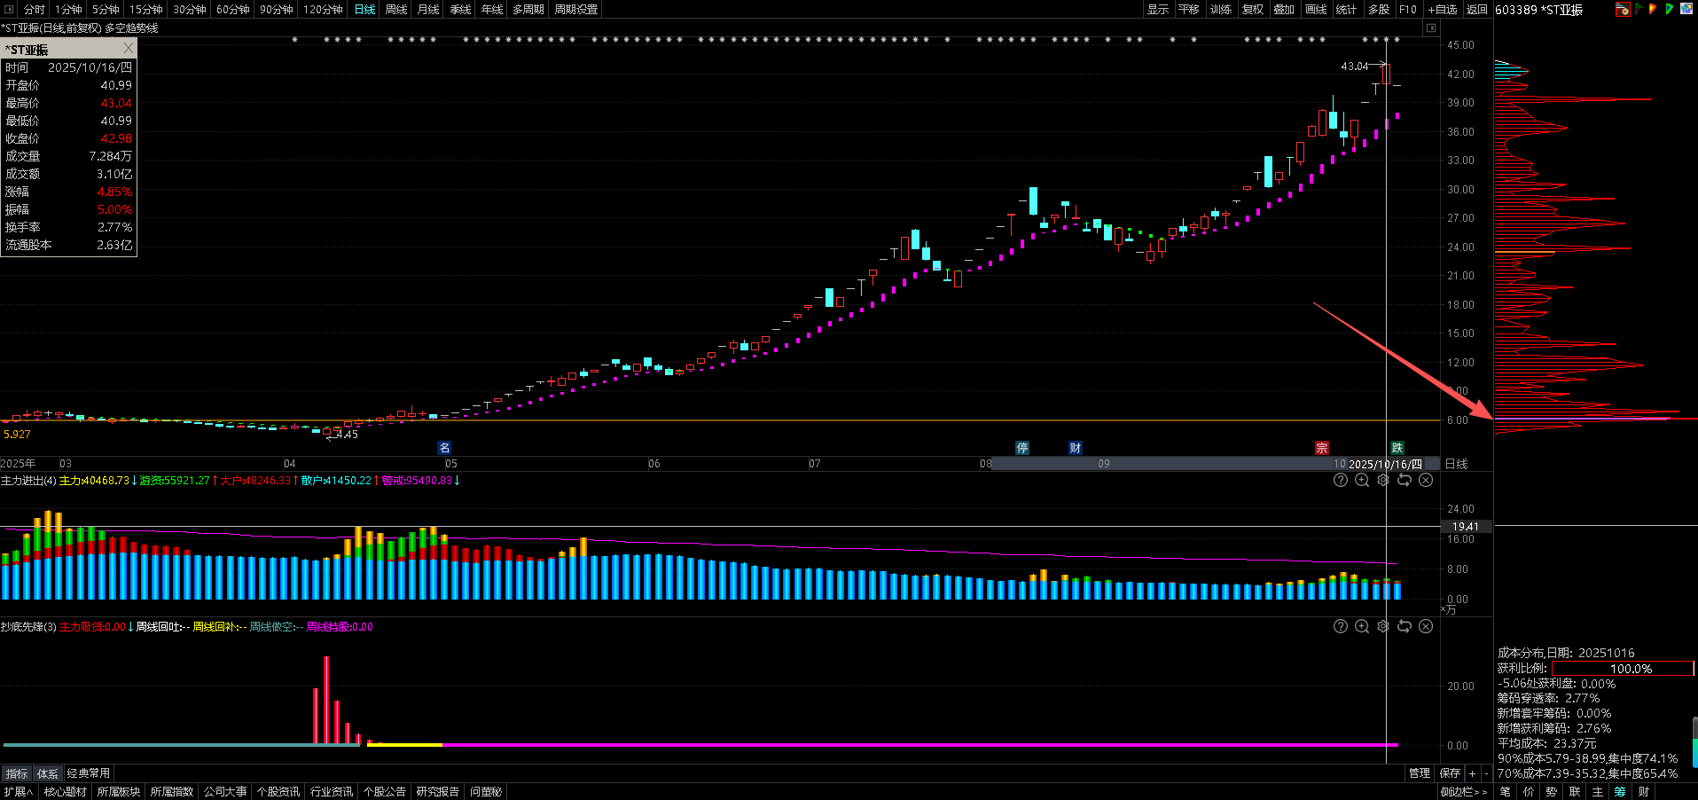Toggle the 侧边栏 sidebar expander
This screenshot has height=800, width=1698.
click(x=1464, y=791)
